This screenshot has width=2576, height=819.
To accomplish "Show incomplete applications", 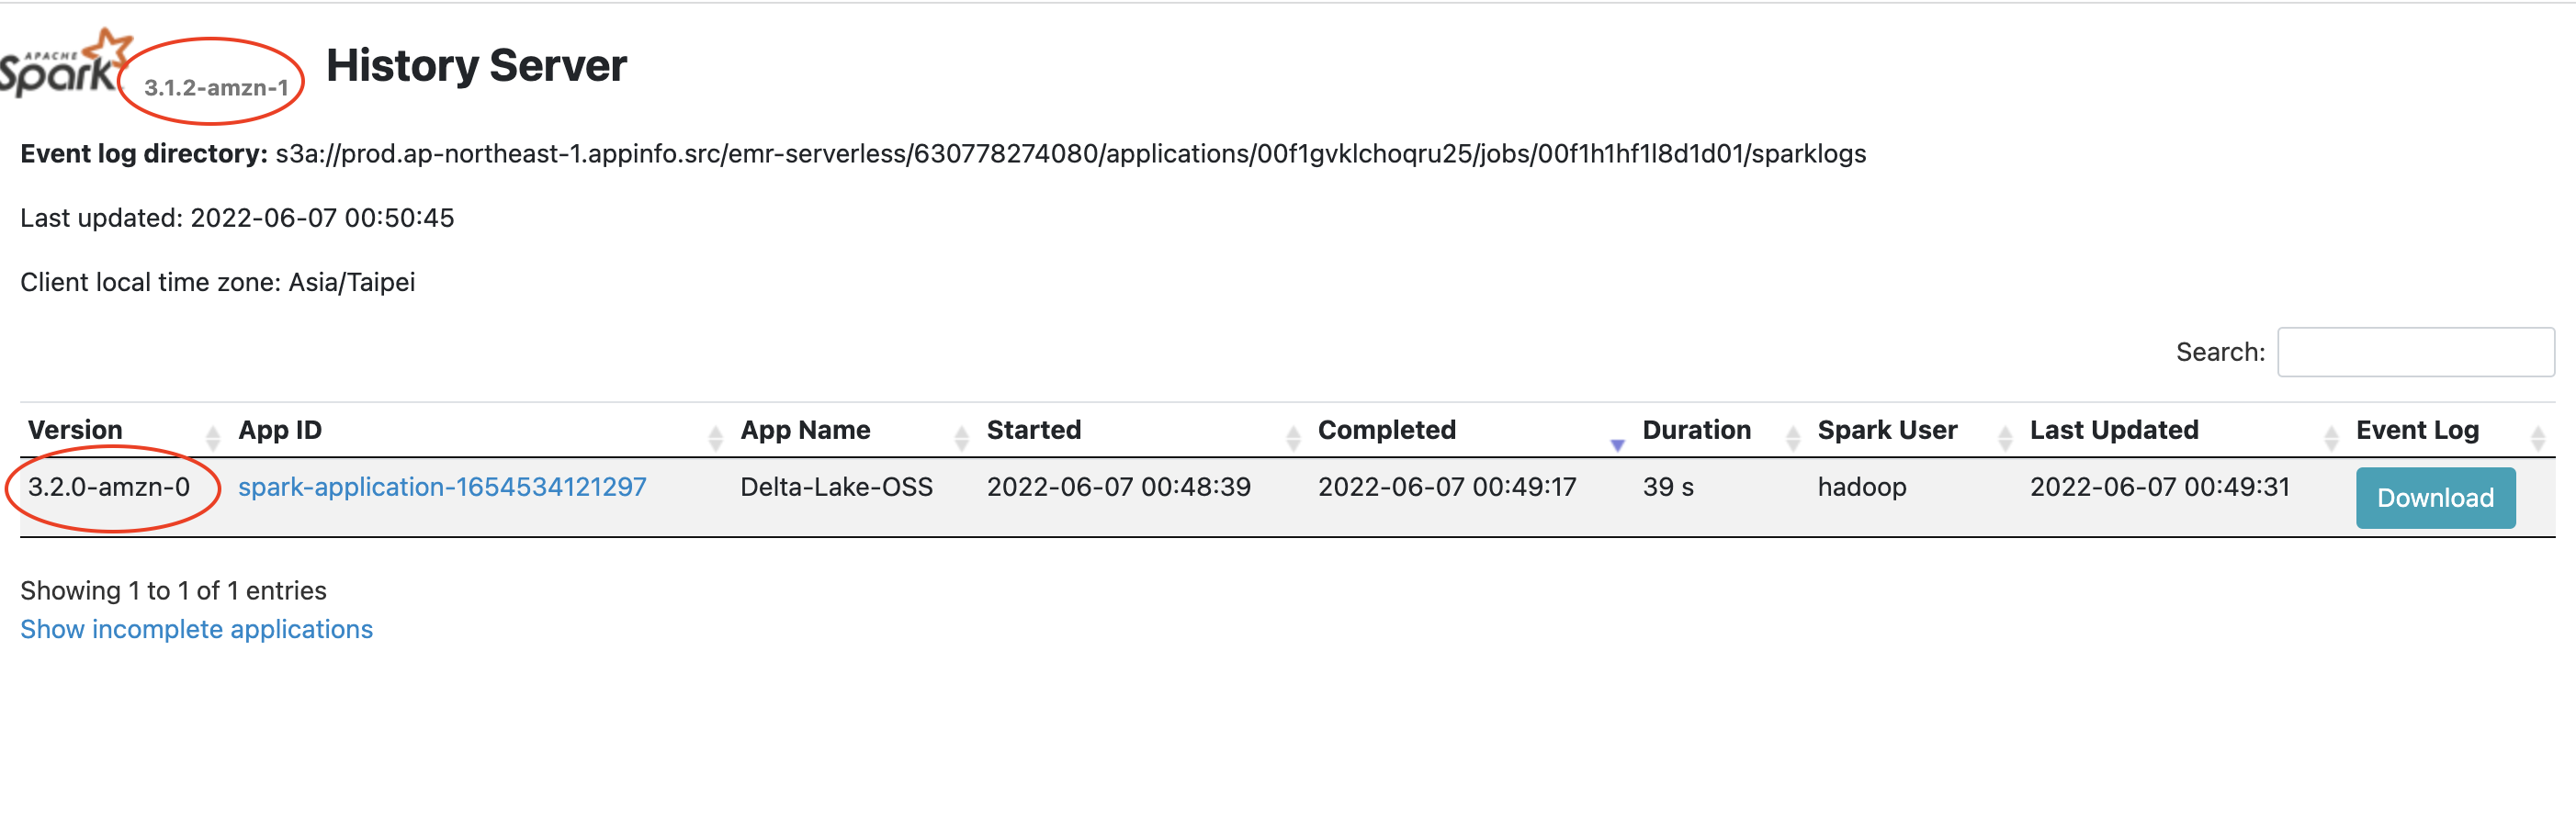I will click(196, 629).
